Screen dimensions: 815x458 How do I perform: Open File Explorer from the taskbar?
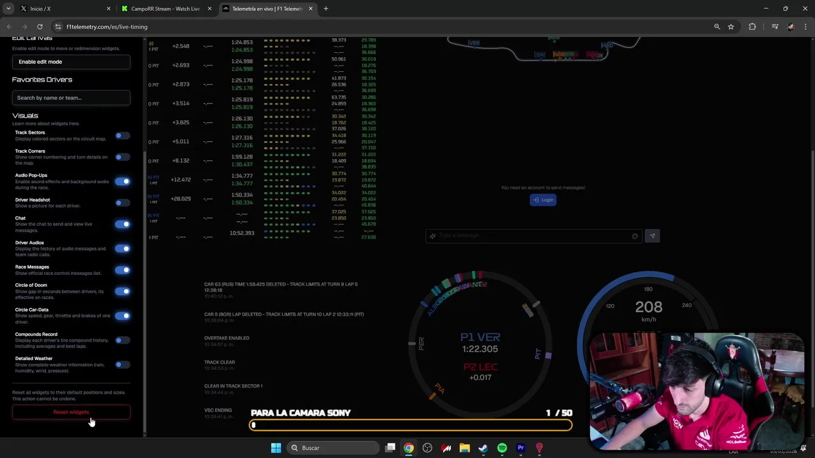click(x=465, y=448)
